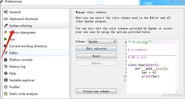Screen dimensions: 185x99
Task: Click 'print(bar)' preview line
Action: coord(151,76)
